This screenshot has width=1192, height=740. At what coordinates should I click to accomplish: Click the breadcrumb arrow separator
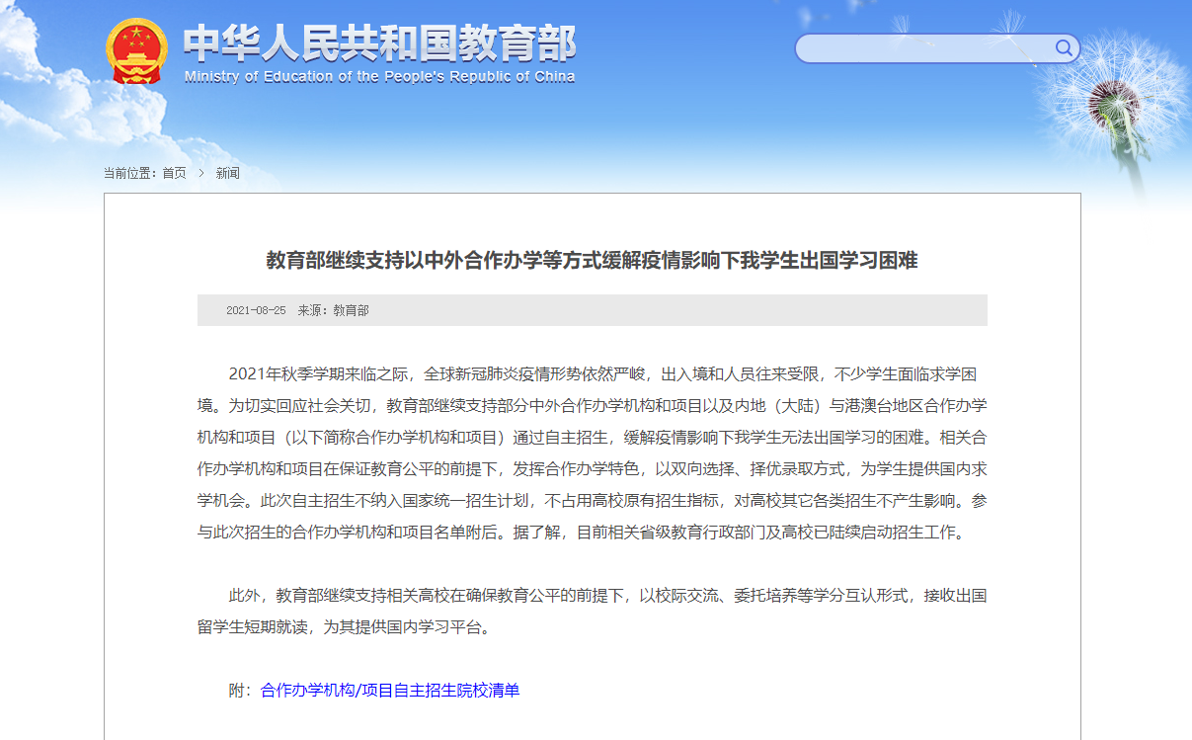point(200,173)
